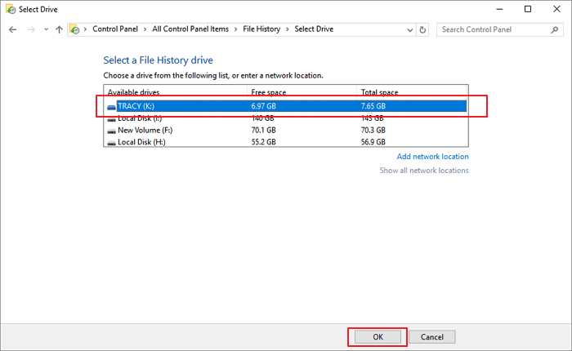Go up one level with Up arrow
This screenshot has width=572, height=351.
click(x=59, y=29)
